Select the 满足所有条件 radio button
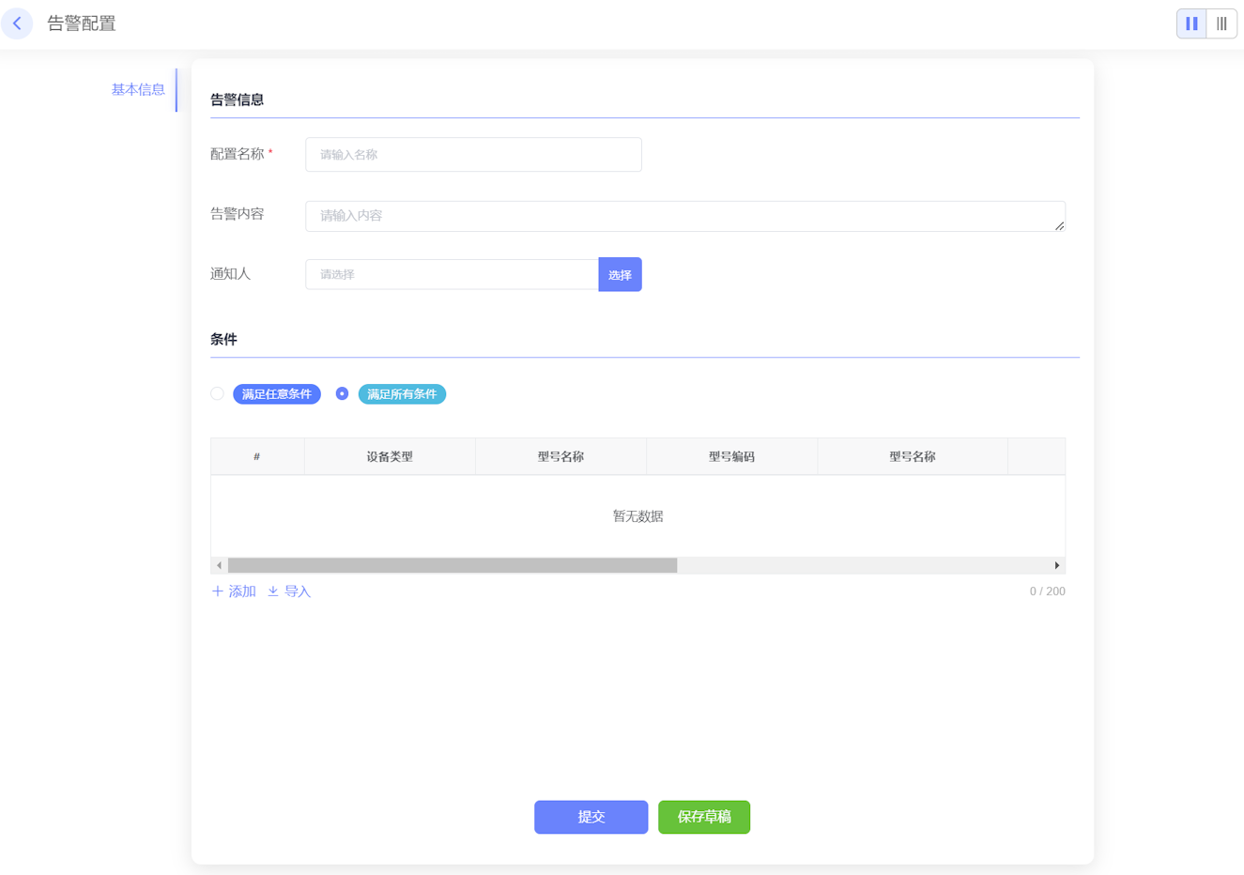This screenshot has width=1244, height=875. [x=342, y=394]
